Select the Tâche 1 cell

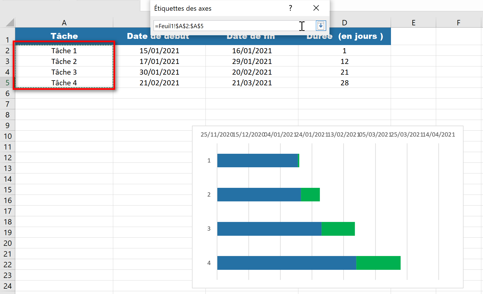tap(64, 51)
